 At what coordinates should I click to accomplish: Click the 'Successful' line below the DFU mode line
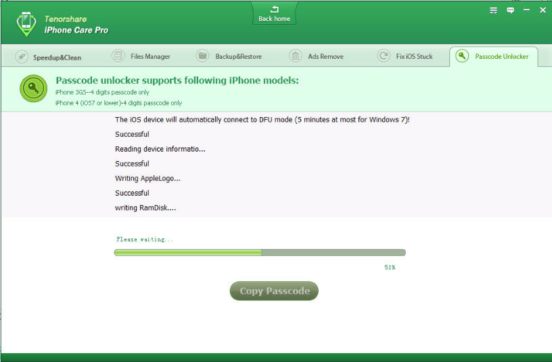[x=132, y=134]
